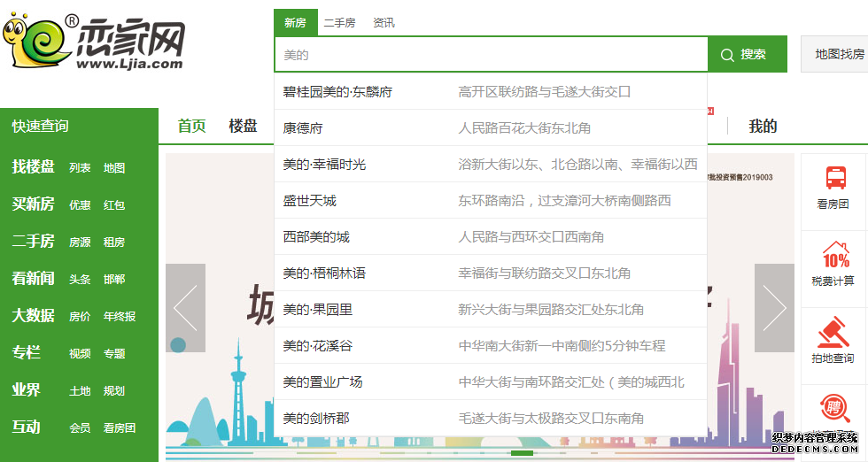This screenshot has height=462, width=868.
Task: Go to next banner slide arrow
Action: coord(774,308)
